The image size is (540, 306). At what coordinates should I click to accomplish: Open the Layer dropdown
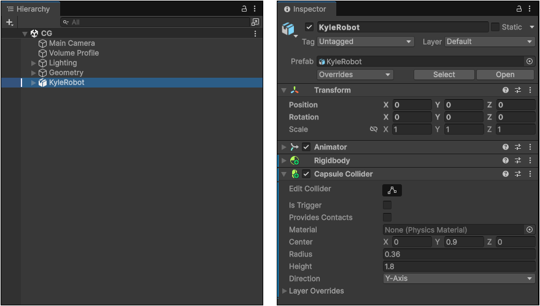[490, 42]
